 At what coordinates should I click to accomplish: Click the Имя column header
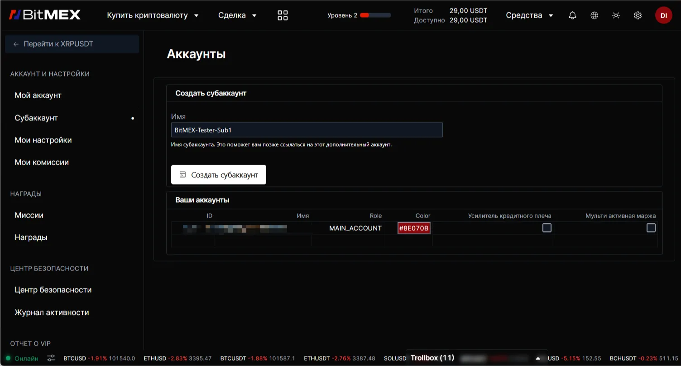point(303,216)
